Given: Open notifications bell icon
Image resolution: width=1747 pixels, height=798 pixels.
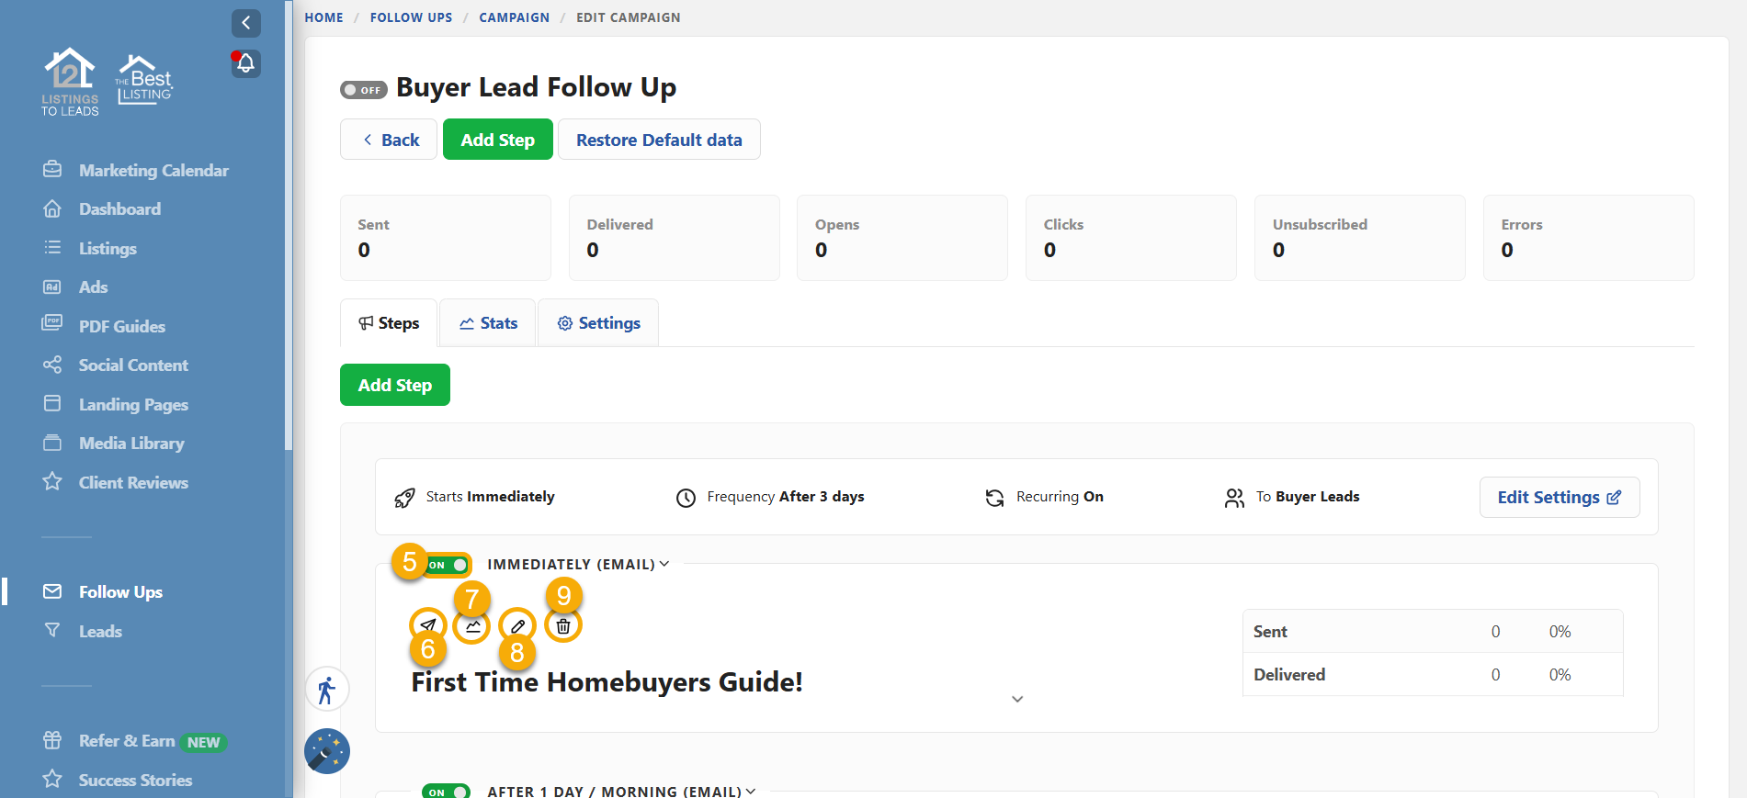Looking at the screenshot, I should click(x=245, y=63).
